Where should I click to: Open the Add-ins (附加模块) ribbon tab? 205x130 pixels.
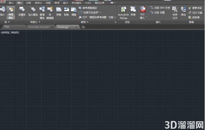77,3
